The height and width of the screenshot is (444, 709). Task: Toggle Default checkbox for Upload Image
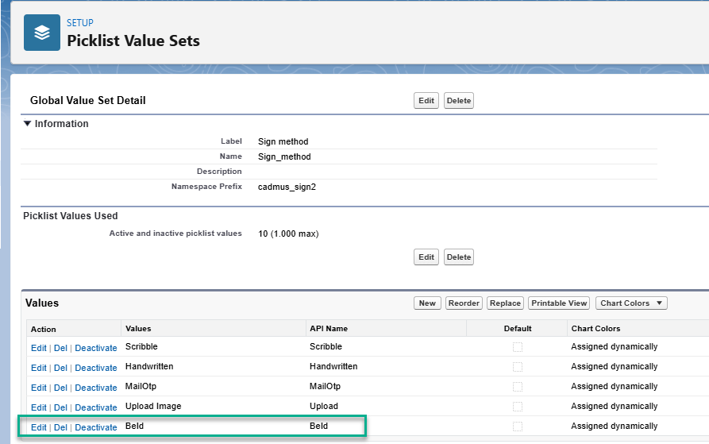click(518, 407)
